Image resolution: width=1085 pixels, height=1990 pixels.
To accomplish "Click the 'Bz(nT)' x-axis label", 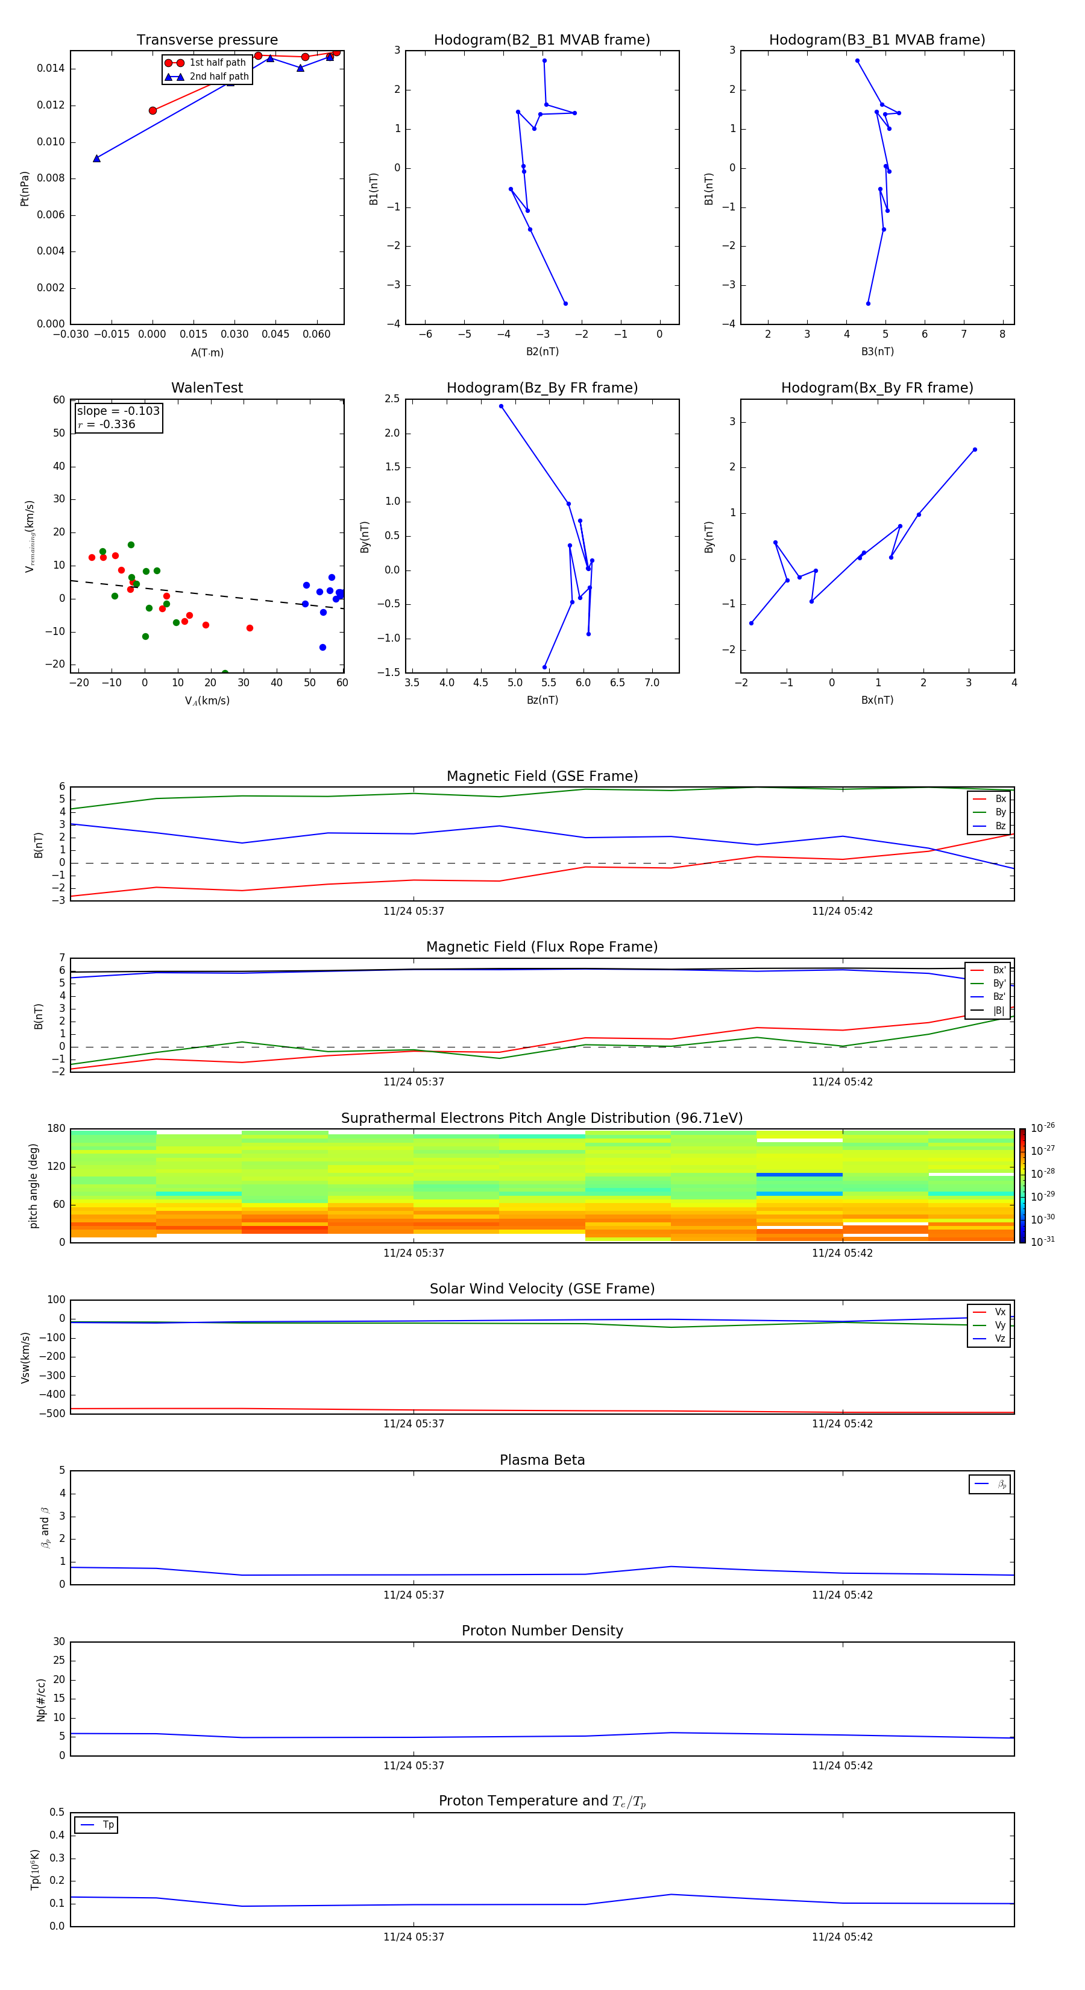I will tap(542, 700).
